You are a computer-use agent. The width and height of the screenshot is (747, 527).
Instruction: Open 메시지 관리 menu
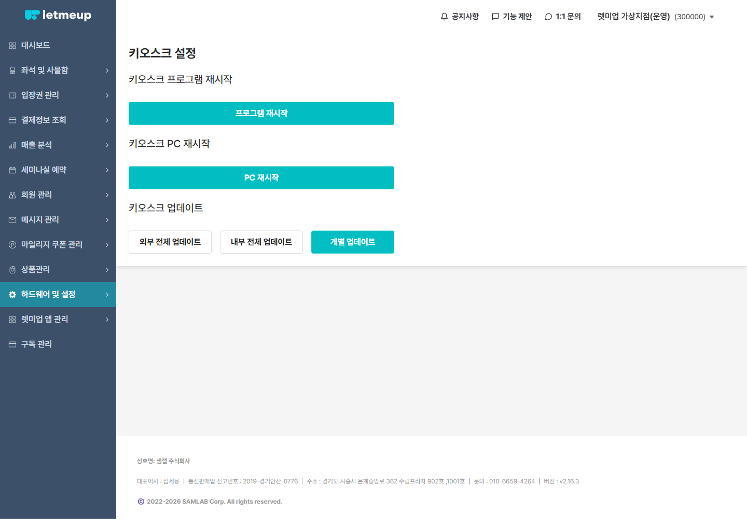coord(58,220)
